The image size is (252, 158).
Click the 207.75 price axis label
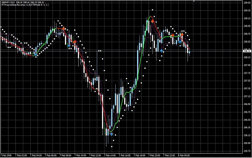point(247,73)
